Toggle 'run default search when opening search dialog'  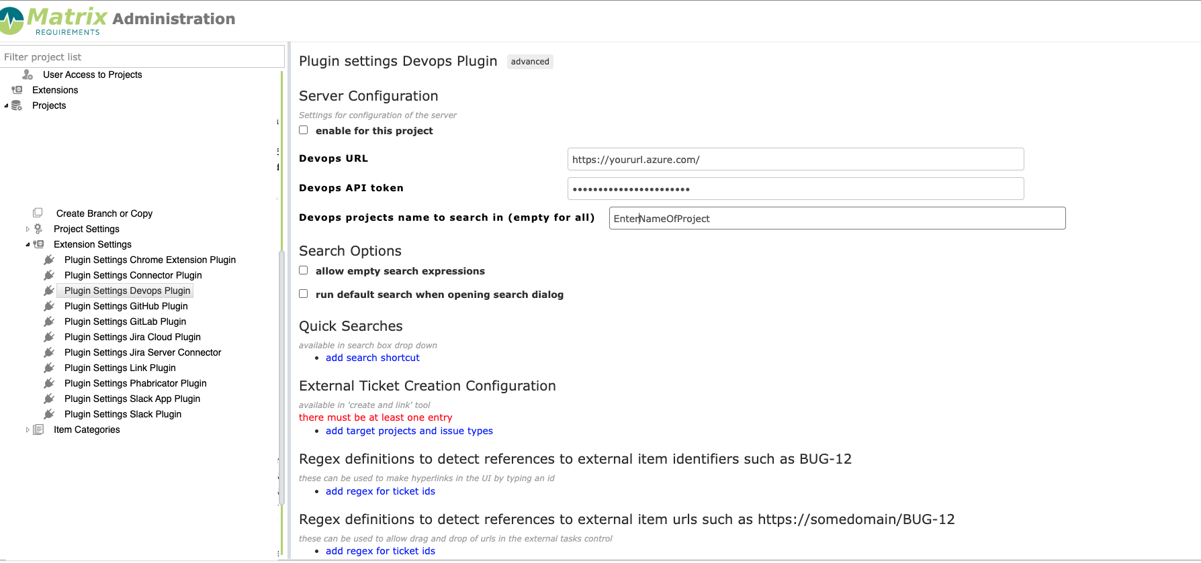(304, 294)
